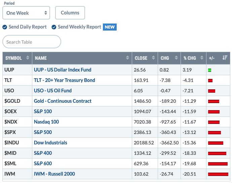Viewport: 232px width, 183px height.
Task: Select the $SML symbol cell
Action: [x=17, y=164]
